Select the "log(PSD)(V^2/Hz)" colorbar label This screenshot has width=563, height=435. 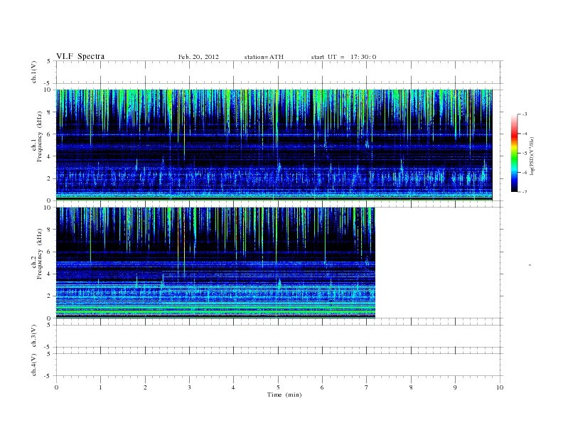(532, 156)
